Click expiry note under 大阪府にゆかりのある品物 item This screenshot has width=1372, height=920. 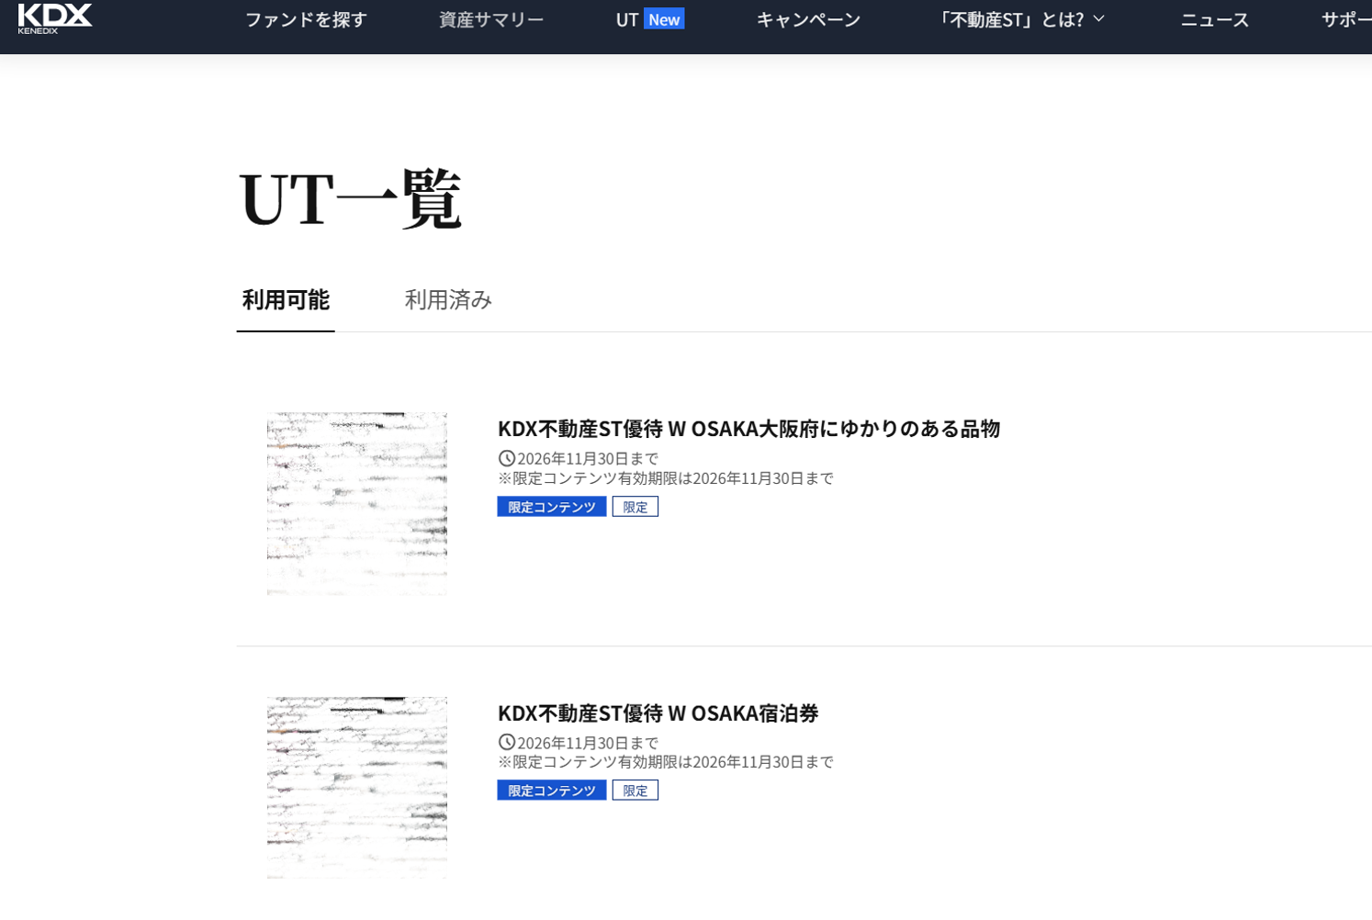click(666, 478)
